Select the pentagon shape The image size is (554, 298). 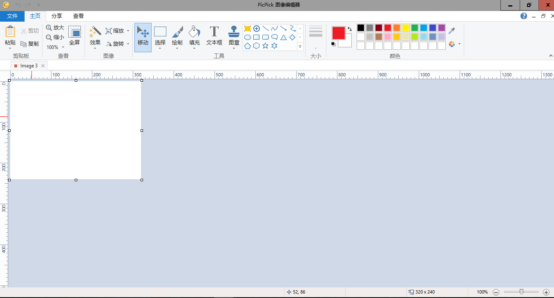(248, 46)
